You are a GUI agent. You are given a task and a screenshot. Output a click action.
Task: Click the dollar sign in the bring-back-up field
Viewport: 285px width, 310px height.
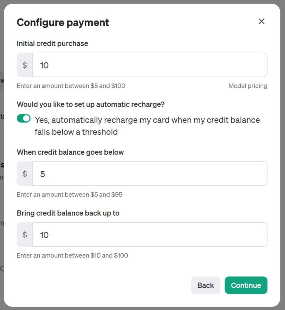25,235
